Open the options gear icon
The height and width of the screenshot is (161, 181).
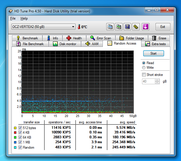pyautogui.click(x=136, y=27)
